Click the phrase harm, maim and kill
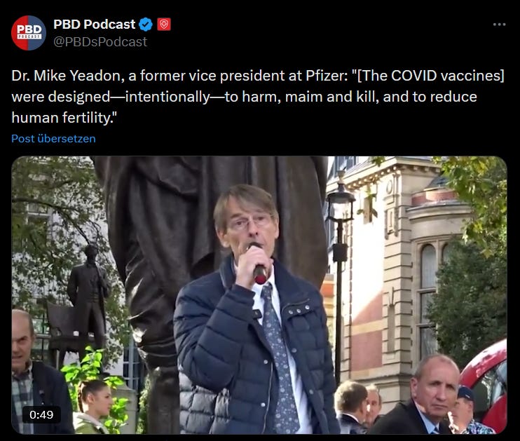 (x=310, y=97)
